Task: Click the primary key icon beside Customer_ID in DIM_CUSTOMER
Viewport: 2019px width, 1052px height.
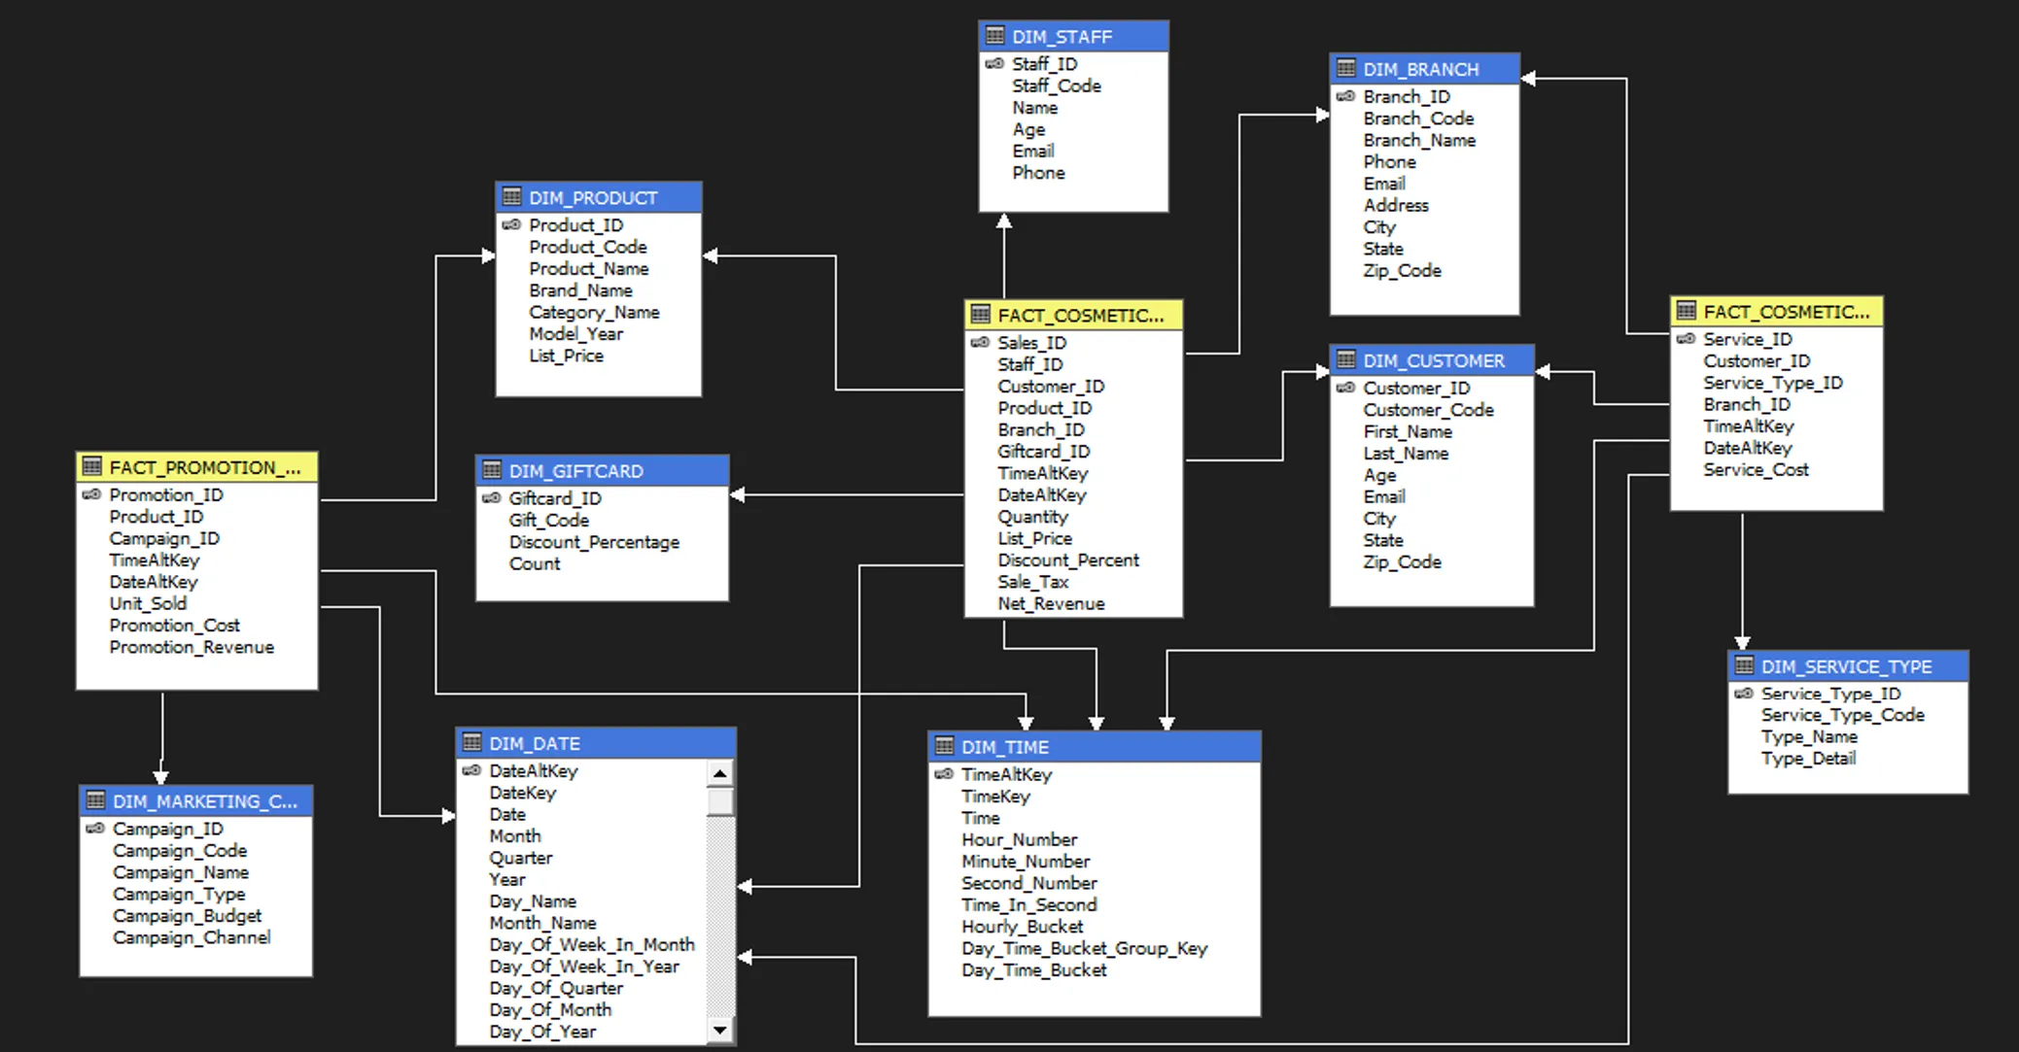Action: tap(1345, 388)
